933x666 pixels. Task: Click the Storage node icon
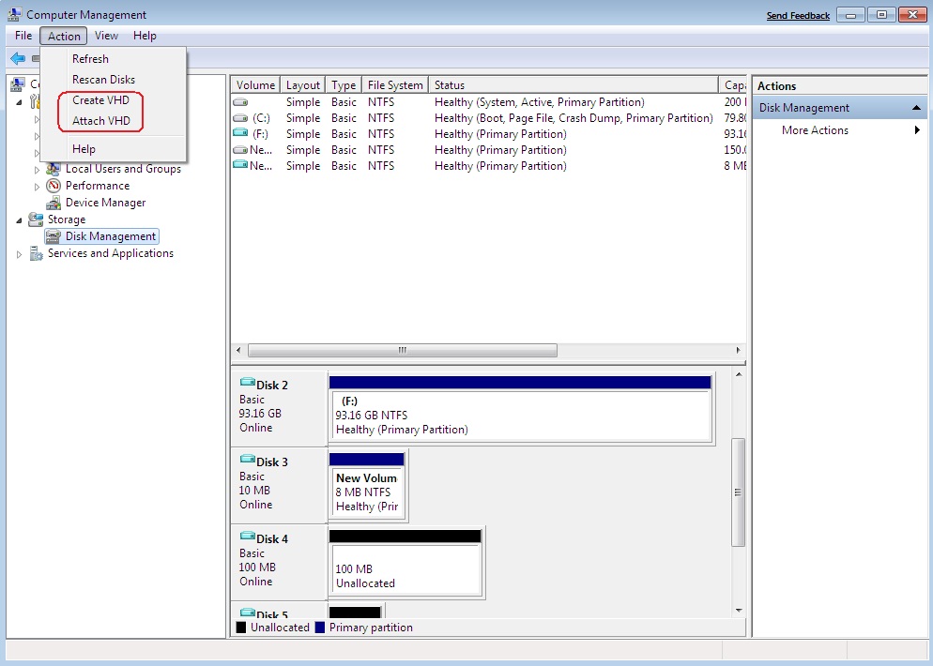point(36,219)
